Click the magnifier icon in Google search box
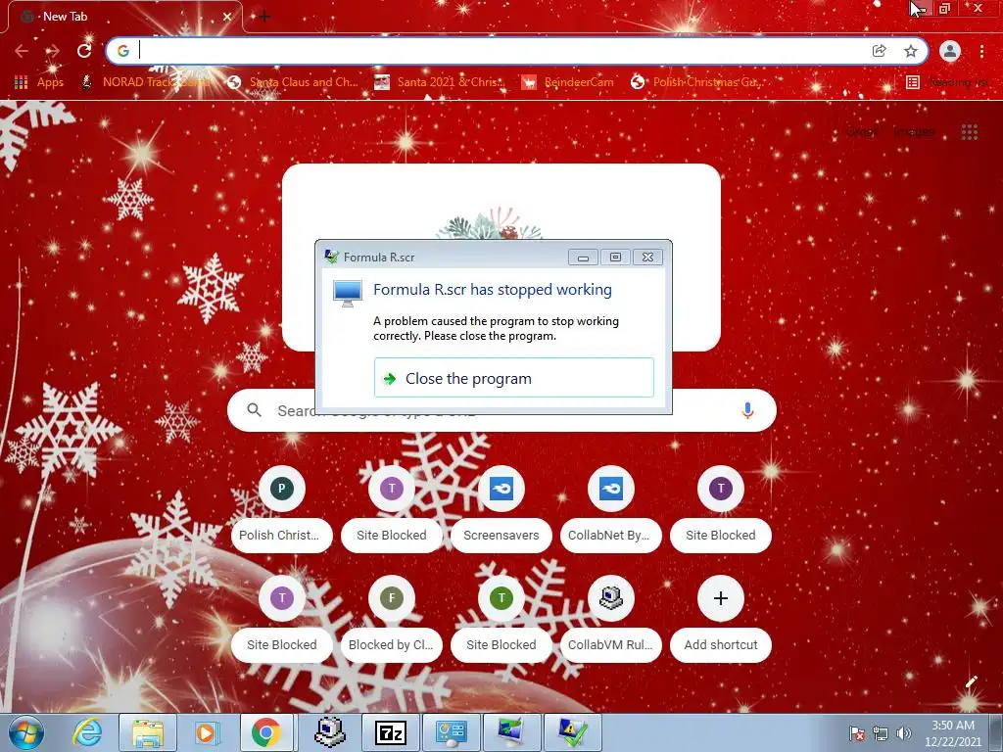This screenshot has width=1003, height=752. click(x=254, y=410)
